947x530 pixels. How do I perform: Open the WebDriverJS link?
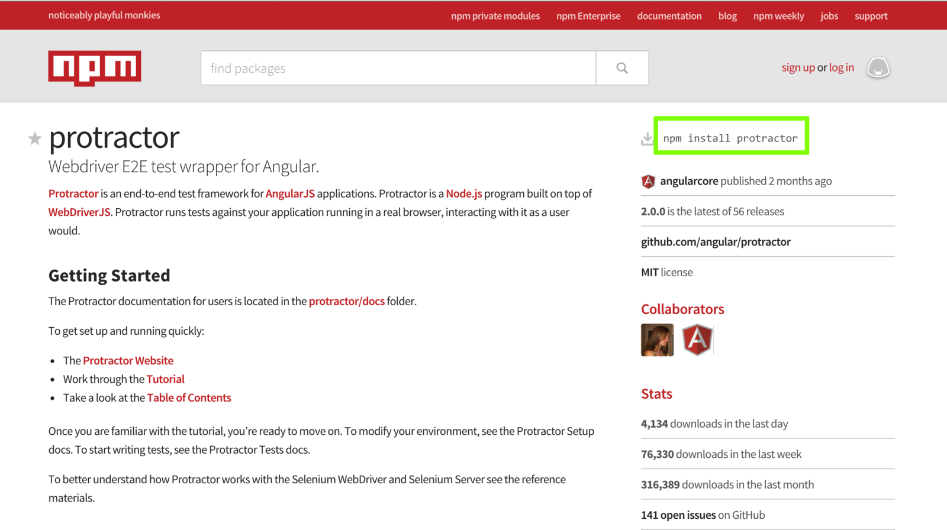(79, 212)
